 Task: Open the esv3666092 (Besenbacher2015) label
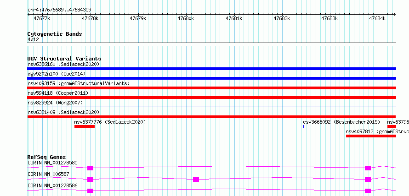(x=341, y=122)
